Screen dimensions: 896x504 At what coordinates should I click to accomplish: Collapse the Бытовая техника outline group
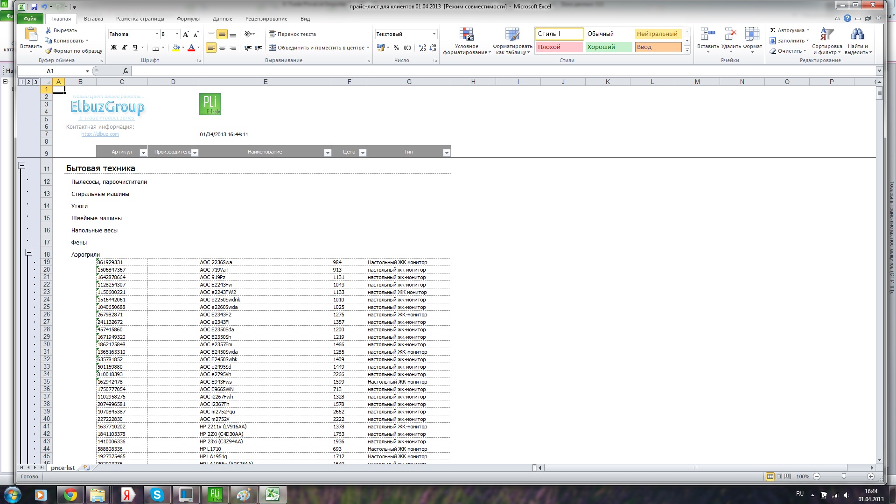[x=21, y=166]
